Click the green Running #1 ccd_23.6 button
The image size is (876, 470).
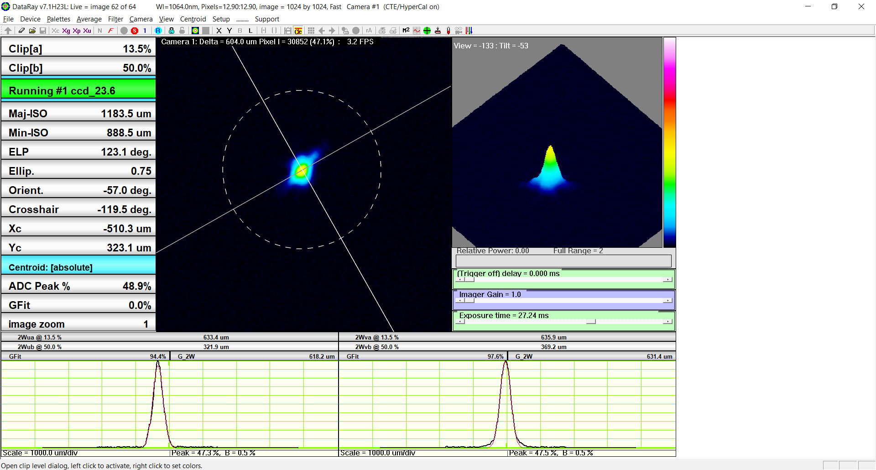[78, 89]
